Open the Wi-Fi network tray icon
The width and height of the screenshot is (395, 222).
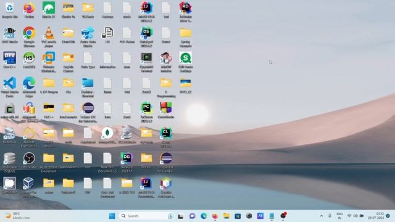tap(349, 216)
